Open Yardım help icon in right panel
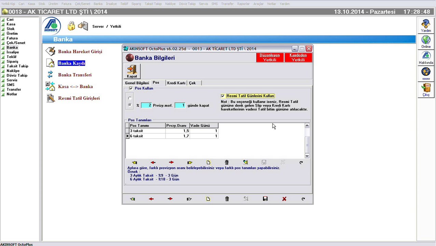436x246 pixels. point(426,26)
